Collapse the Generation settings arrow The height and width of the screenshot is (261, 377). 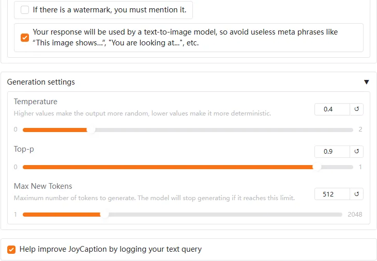pos(366,82)
